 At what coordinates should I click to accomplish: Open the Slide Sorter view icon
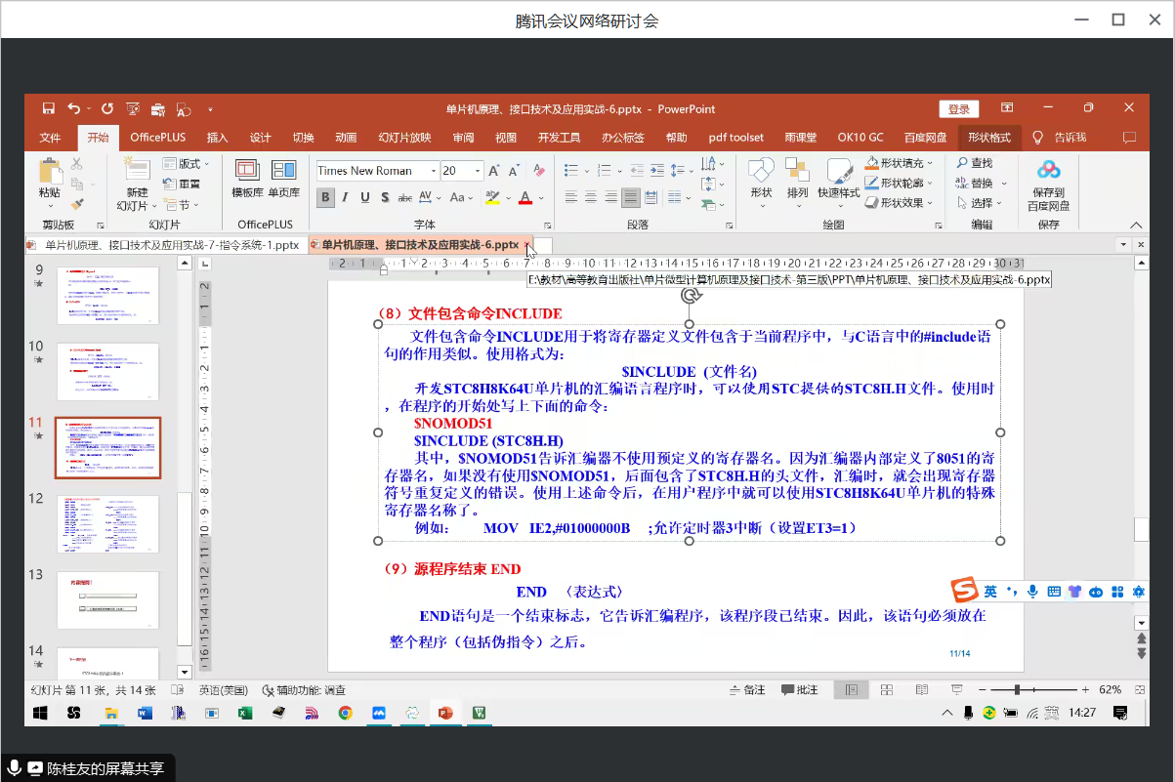[x=886, y=689]
